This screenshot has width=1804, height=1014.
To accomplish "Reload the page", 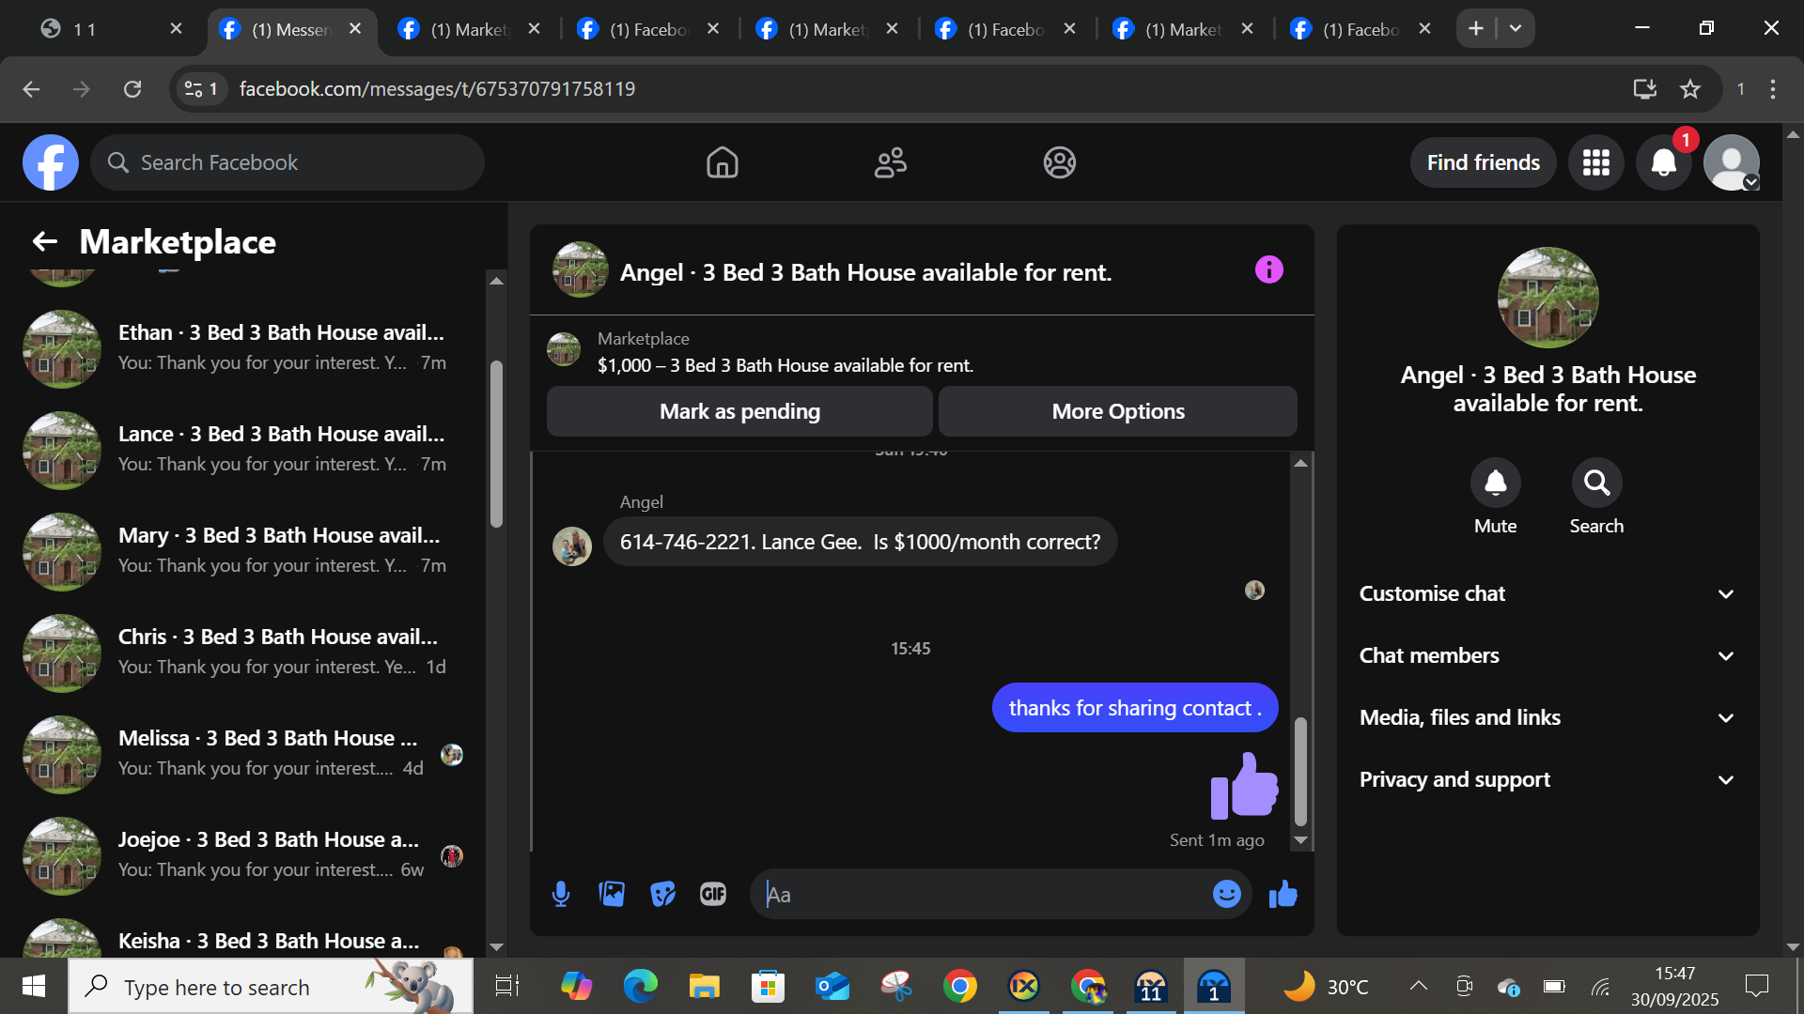I will coord(132,89).
